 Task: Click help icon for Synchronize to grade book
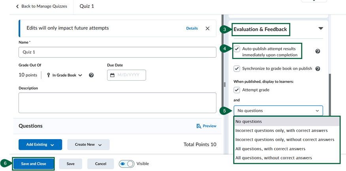tap(318, 68)
